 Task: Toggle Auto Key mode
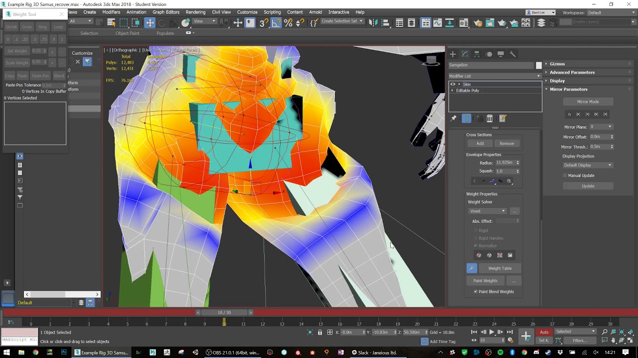click(x=544, y=332)
